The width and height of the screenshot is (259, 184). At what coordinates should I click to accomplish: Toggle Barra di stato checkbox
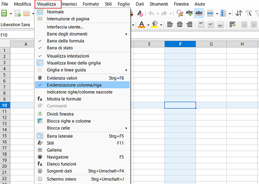tap(60, 48)
